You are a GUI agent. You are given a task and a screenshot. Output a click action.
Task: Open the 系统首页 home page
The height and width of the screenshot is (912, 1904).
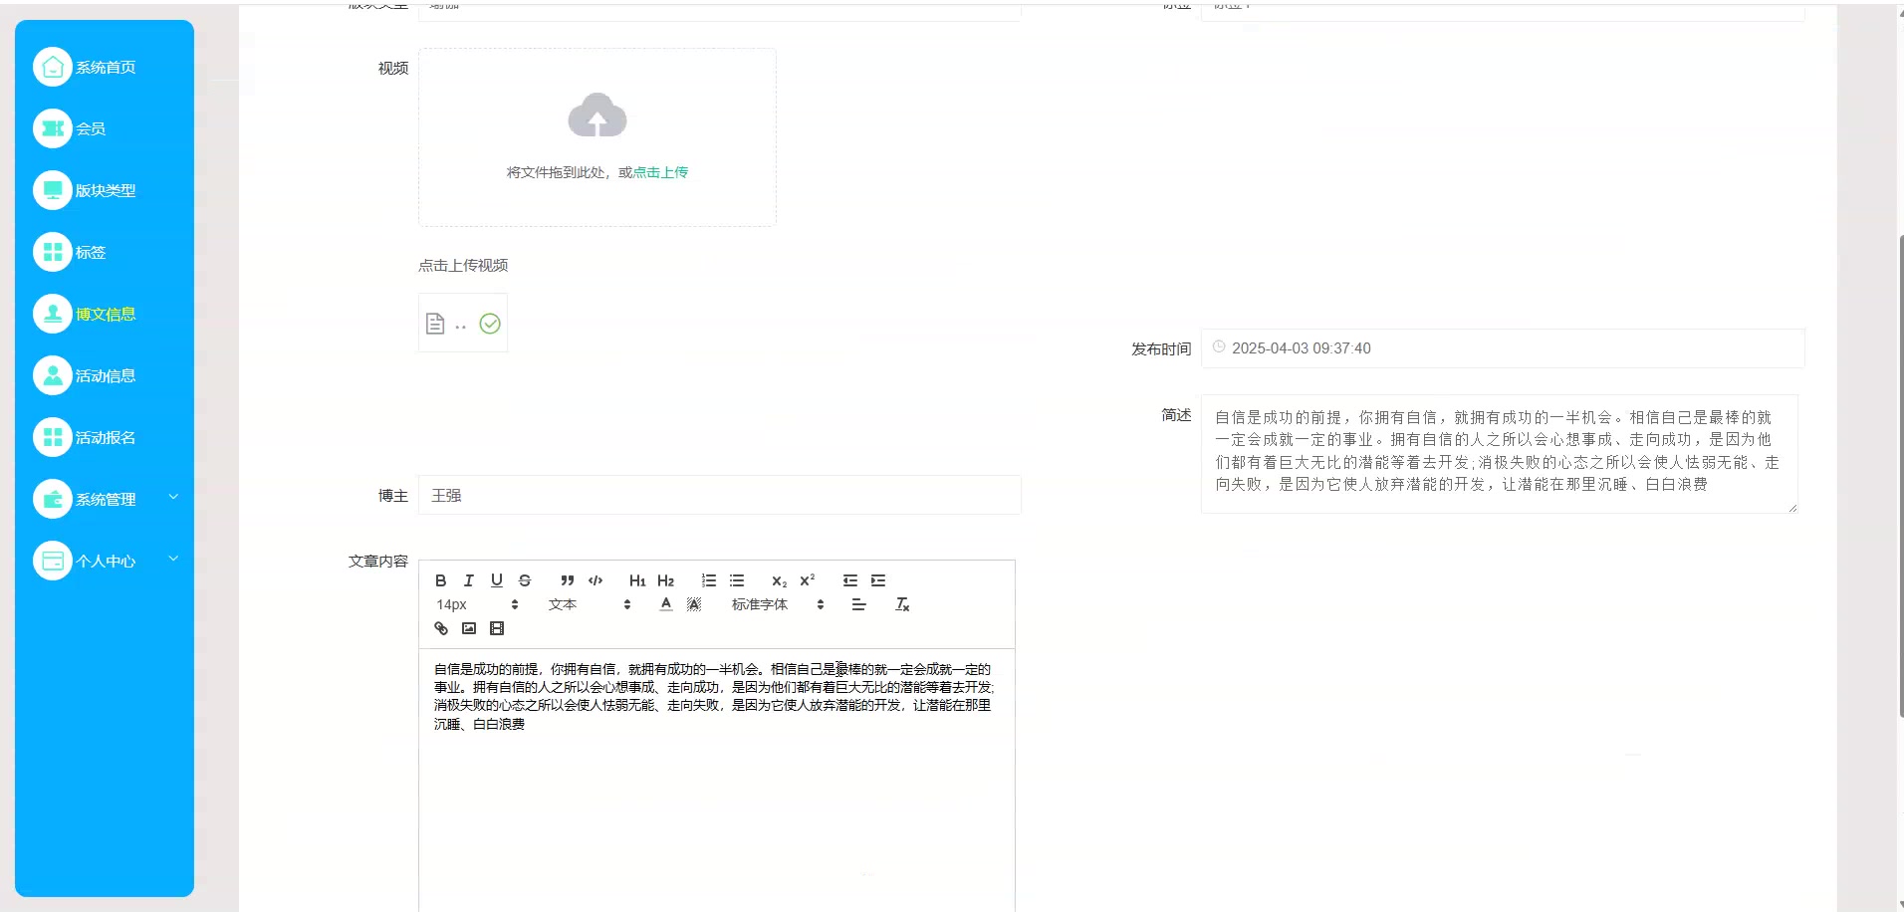point(107,67)
